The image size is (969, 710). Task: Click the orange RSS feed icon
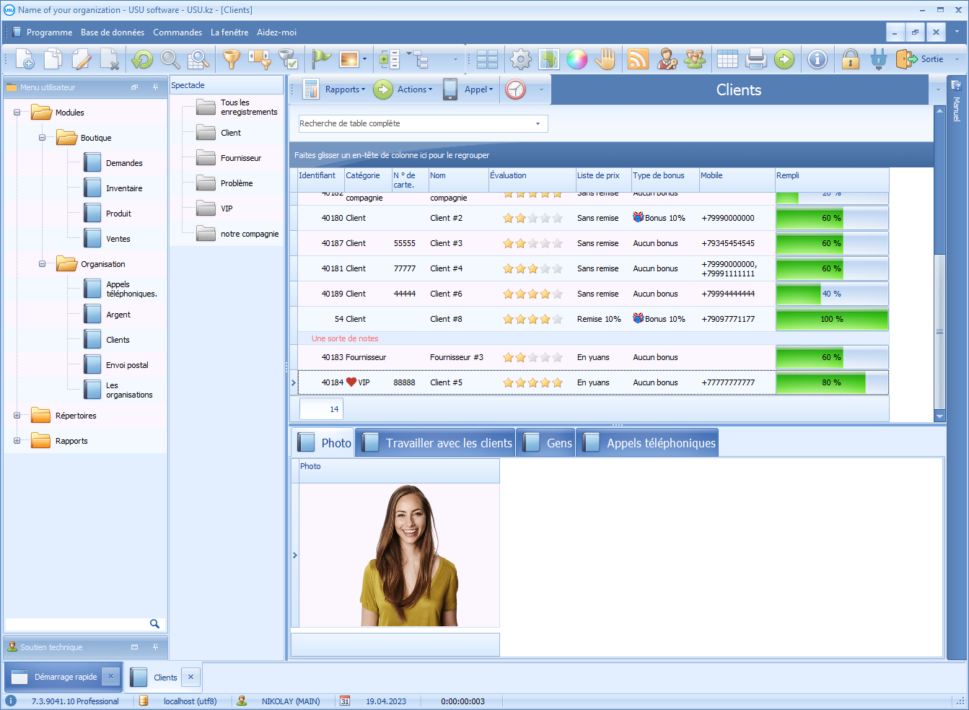[x=639, y=59]
